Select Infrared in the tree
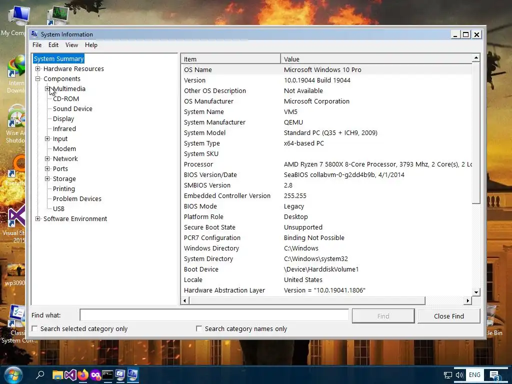The width and height of the screenshot is (512, 384). (x=64, y=128)
